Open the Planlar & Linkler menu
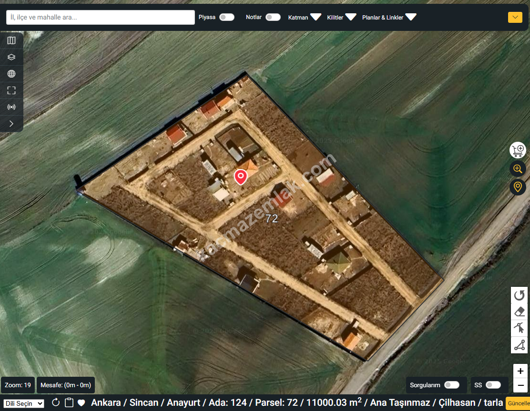The image size is (530, 411). tap(389, 17)
